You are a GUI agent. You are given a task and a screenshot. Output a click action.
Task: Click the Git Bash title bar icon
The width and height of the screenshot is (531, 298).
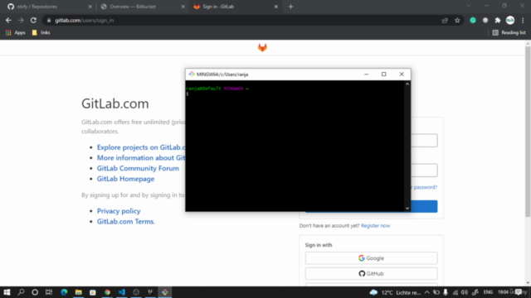click(192, 74)
